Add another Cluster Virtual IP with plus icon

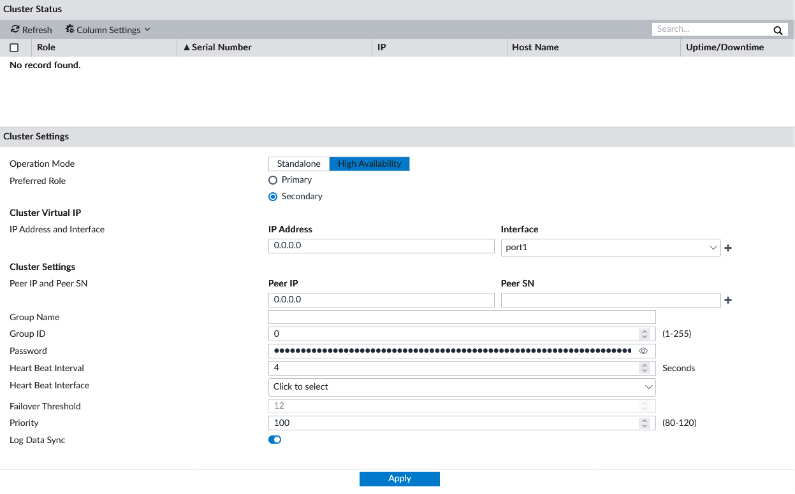pyautogui.click(x=728, y=248)
